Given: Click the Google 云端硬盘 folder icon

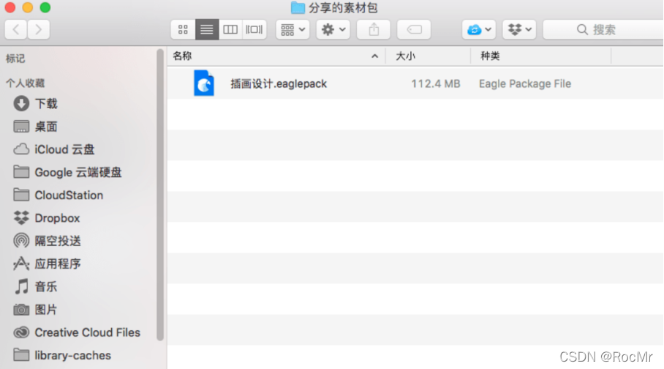Looking at the screenshot, I should 21,172.
